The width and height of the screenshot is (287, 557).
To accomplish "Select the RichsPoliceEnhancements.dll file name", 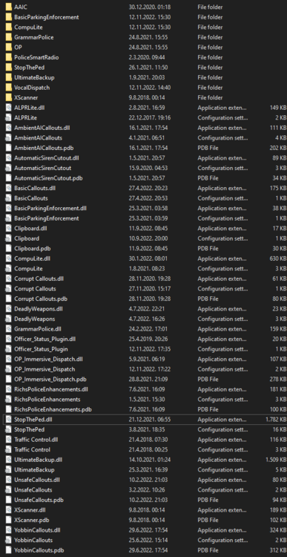I will [x=51, y=389].
